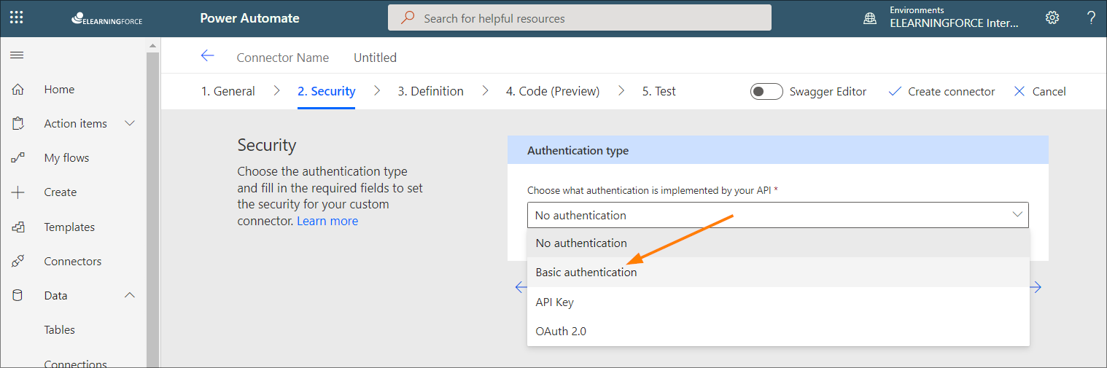
Task: Switch to the 3. Definition step
Action: [430, 92]
